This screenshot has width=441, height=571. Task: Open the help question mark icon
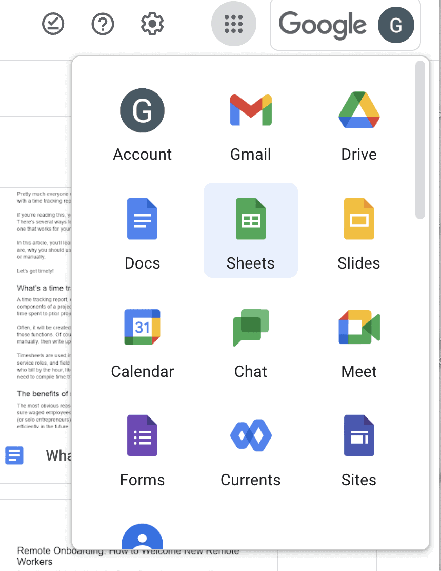103,24
